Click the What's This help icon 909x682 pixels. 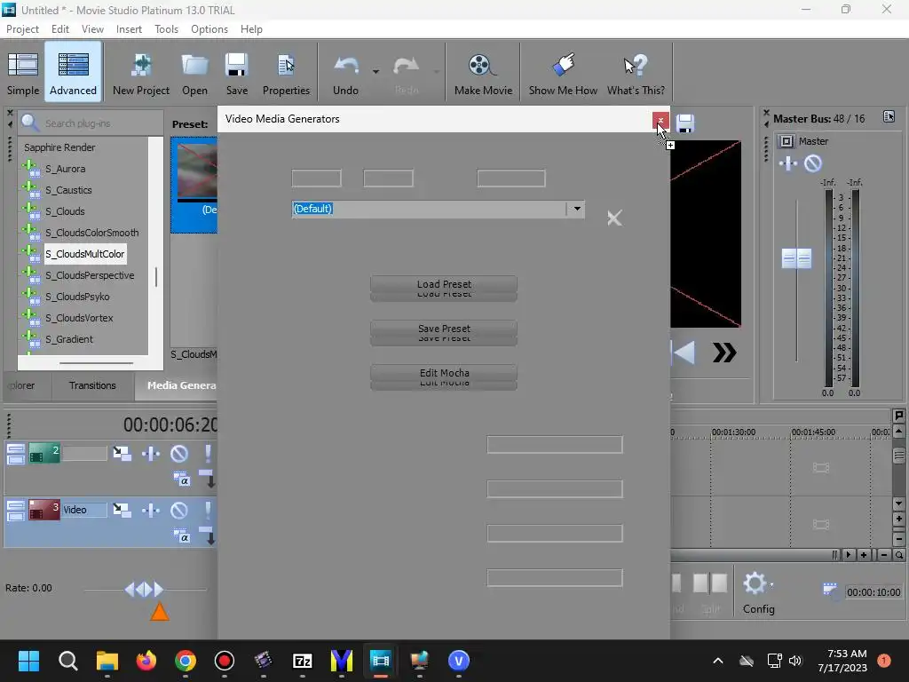[636, 65]
